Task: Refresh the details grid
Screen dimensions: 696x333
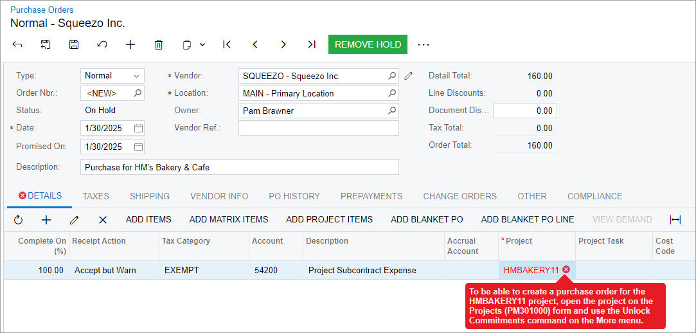Action: [x=18, y=220]
